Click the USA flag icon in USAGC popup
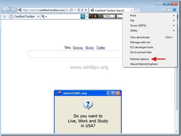 coord(59,93)
